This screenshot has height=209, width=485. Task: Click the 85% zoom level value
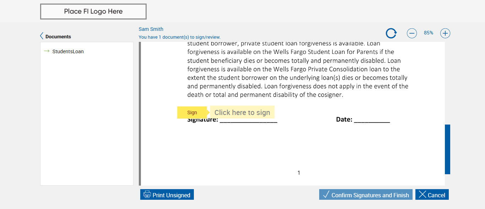[x=429, y=33]
